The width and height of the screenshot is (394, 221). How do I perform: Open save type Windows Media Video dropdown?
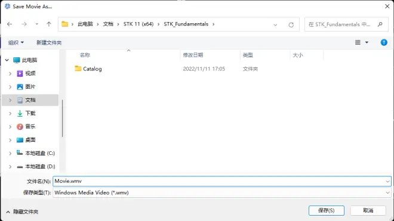point(222,192)
